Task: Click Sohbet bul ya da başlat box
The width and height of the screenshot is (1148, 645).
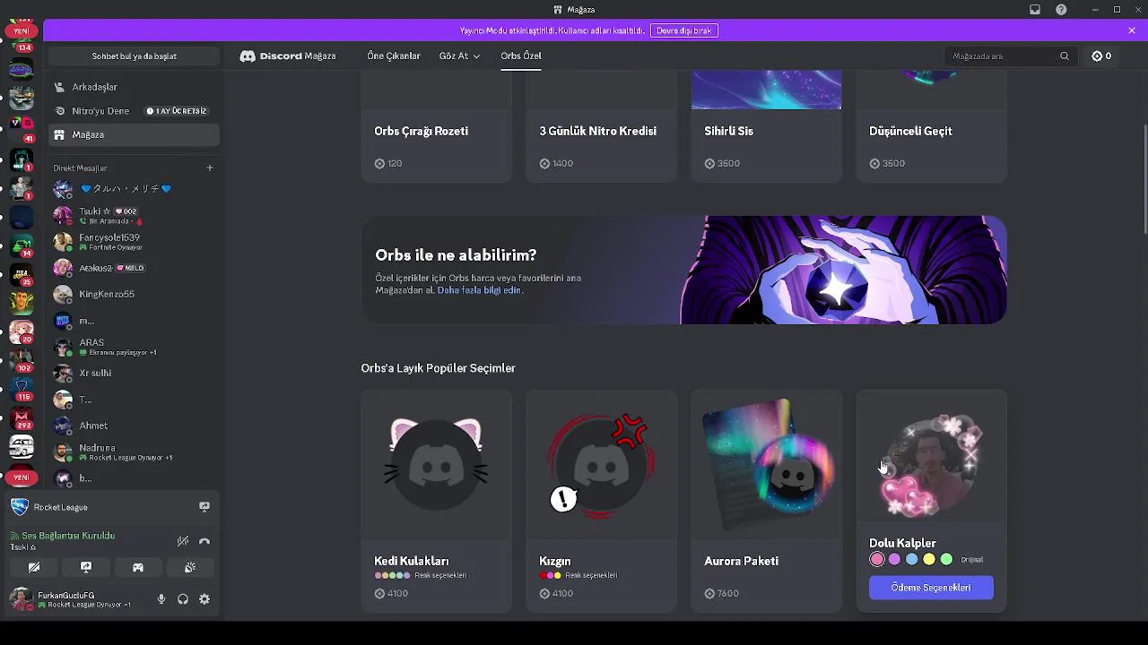Action: [x=134, y=56]
